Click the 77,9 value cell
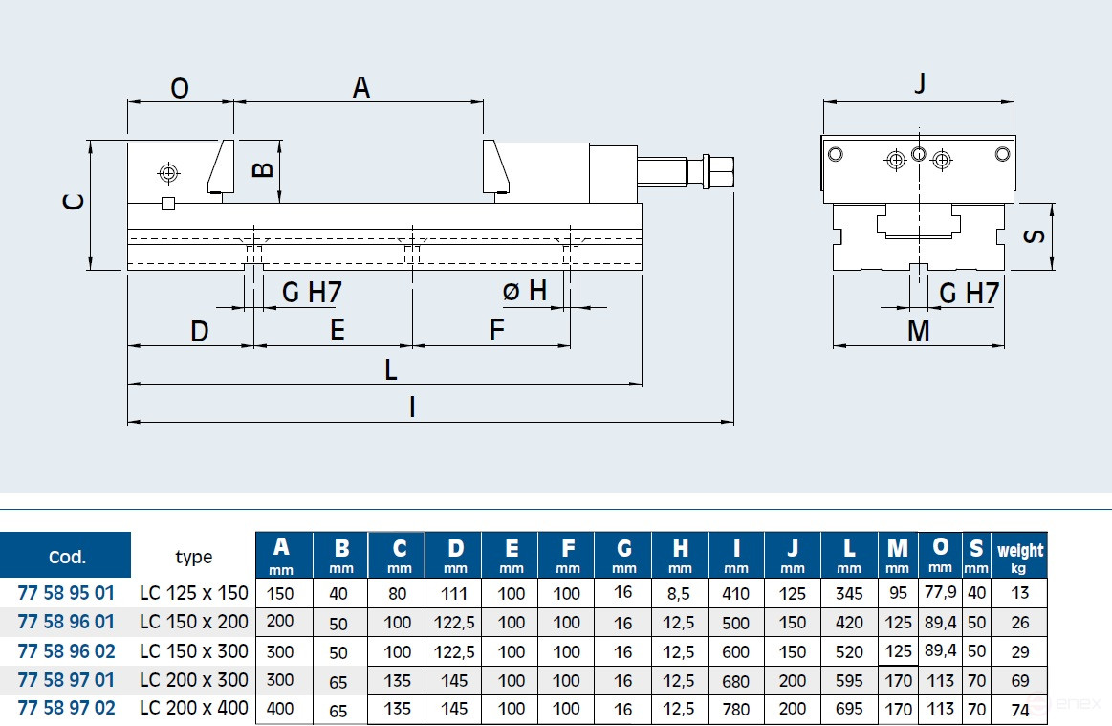 940,592
